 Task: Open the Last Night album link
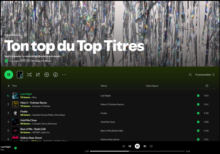point(106,96)
